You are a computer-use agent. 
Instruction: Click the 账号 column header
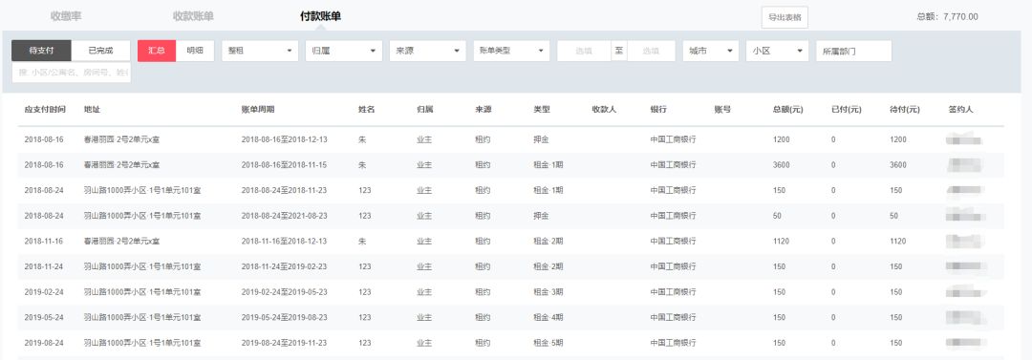coord(722,110)
